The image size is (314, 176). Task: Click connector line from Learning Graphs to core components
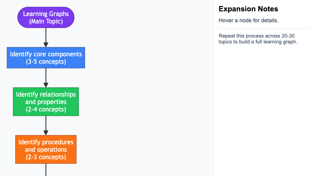(46, 35)
